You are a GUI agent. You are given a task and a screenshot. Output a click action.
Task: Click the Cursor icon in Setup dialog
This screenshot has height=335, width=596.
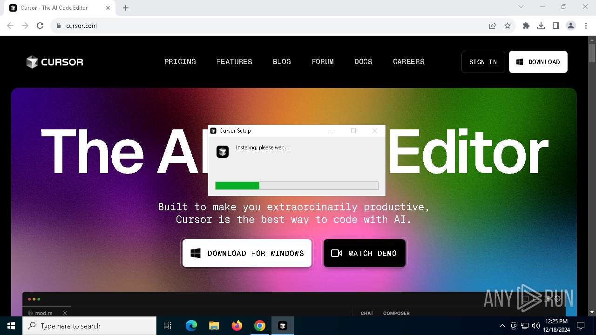pos(223,151)
